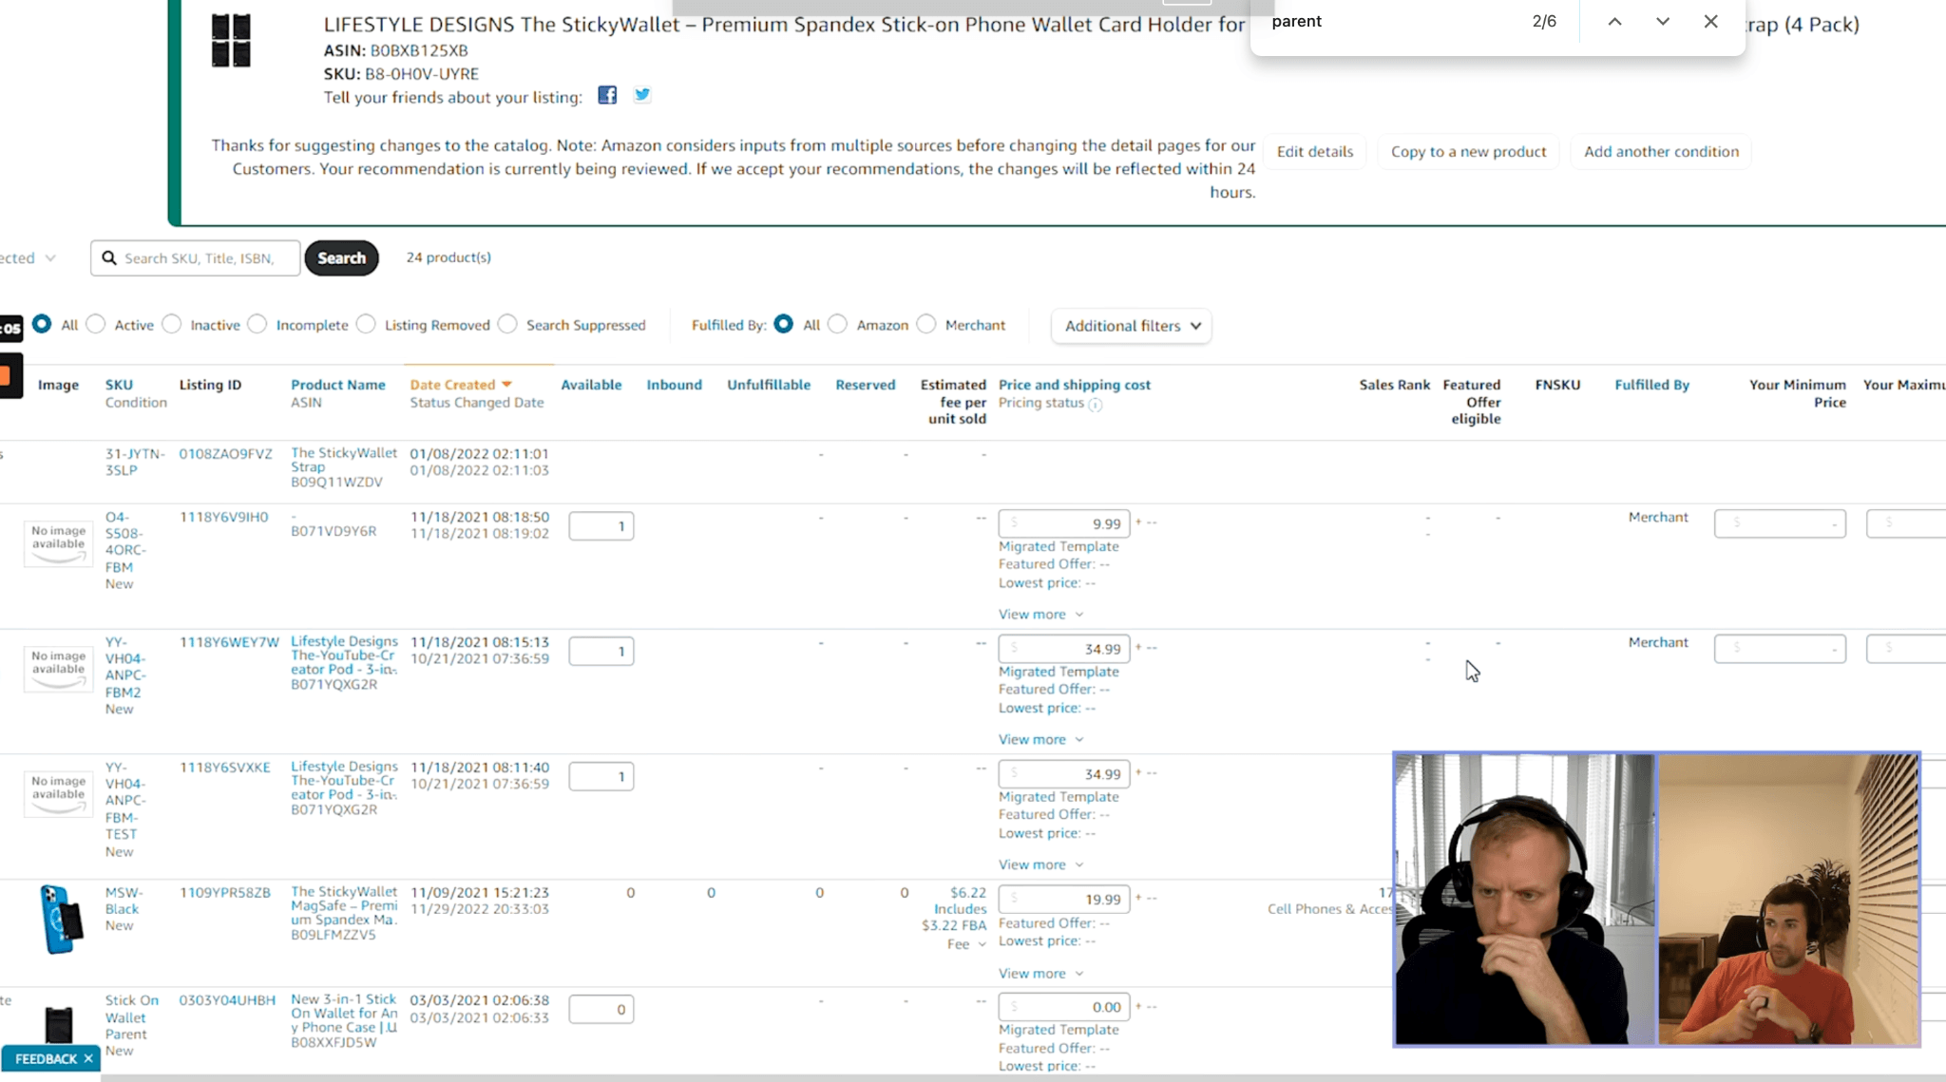Expand View more for MSW-Black row

(1040, 974)
